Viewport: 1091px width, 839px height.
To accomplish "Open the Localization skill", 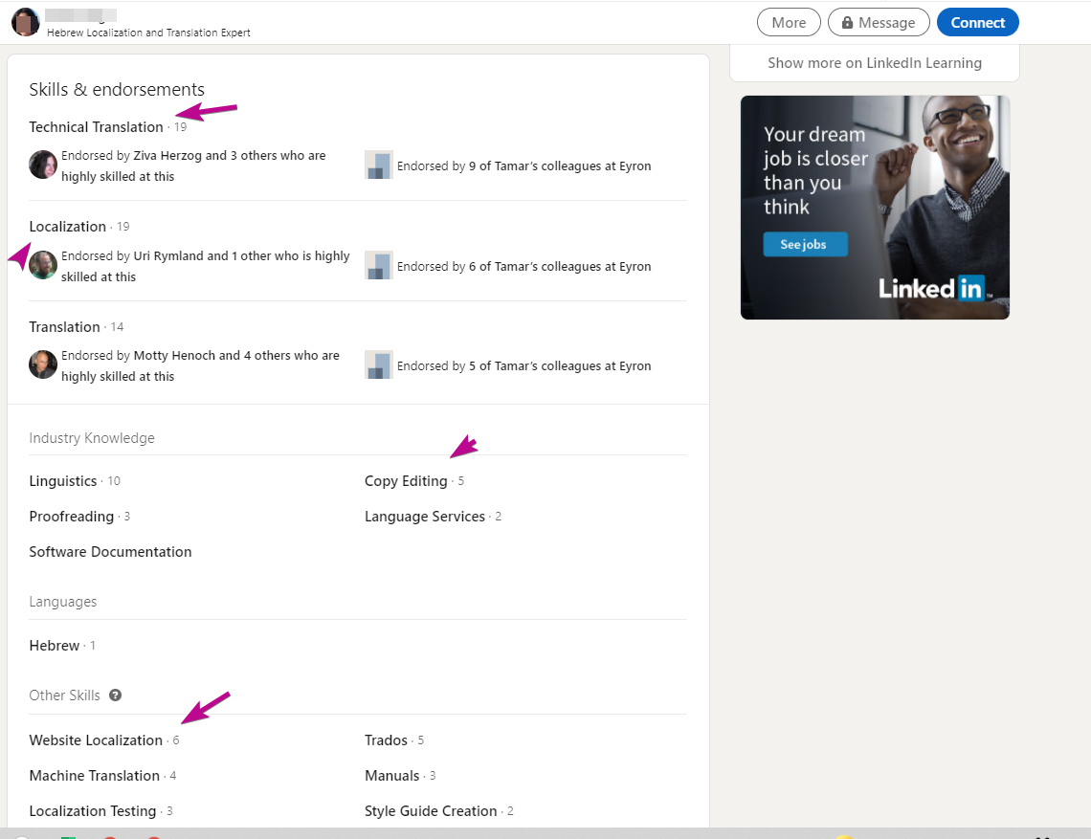I will [68, 227].
